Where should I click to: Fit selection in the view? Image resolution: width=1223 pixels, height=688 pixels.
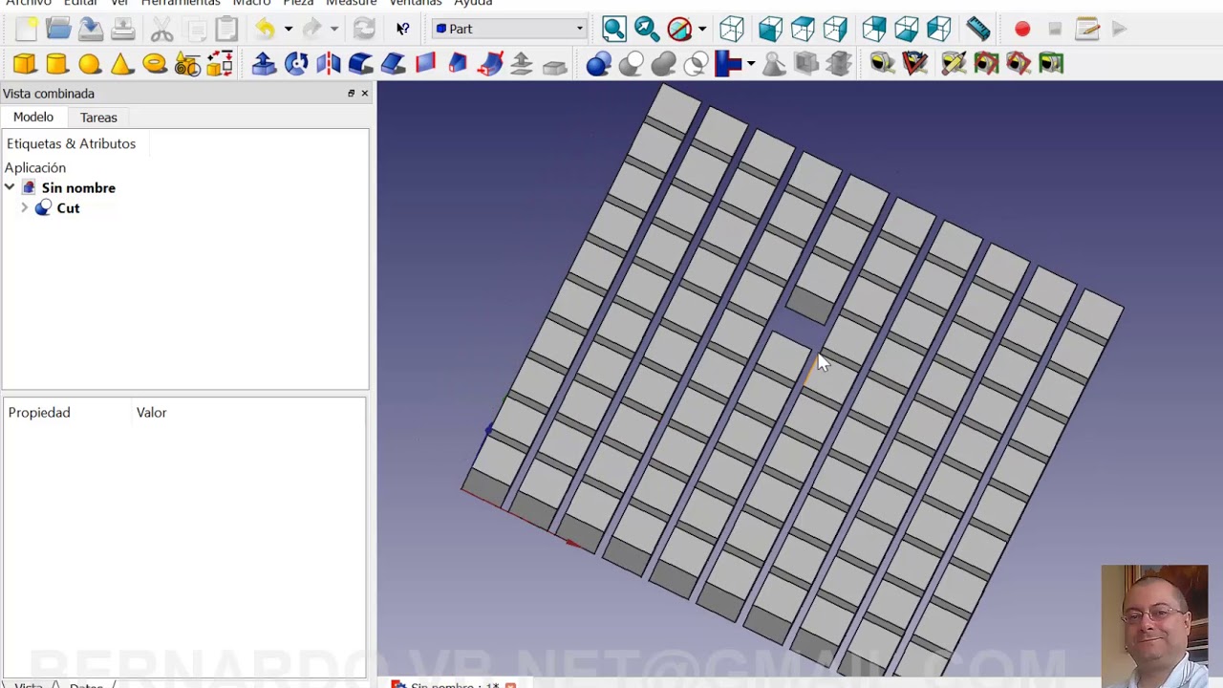[647, 30]
